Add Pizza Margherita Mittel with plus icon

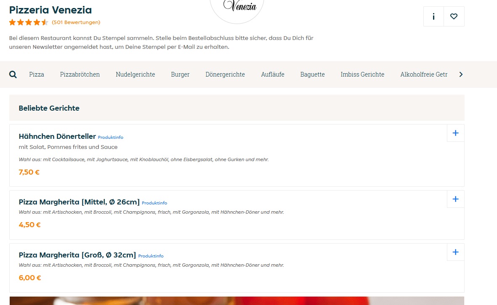tap(455, 199)
